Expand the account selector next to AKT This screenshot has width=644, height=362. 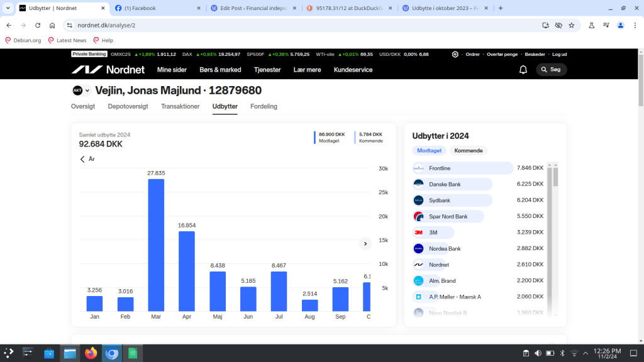[x=87, y=90]
